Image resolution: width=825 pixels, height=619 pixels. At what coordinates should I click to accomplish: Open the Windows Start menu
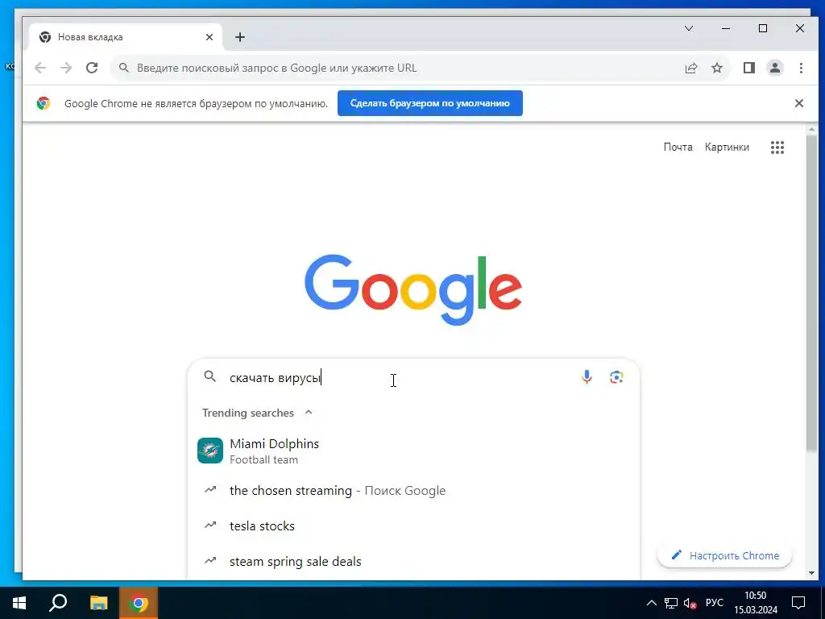click(x=19, y=603)
